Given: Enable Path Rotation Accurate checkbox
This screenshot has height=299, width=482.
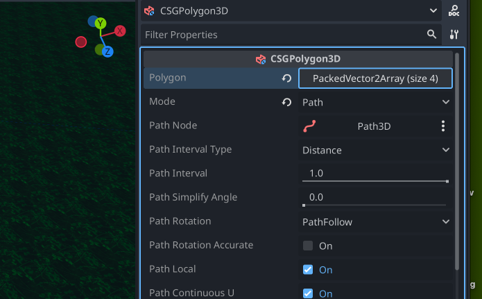Looking at the screenshot, I should tap(308, 246).
